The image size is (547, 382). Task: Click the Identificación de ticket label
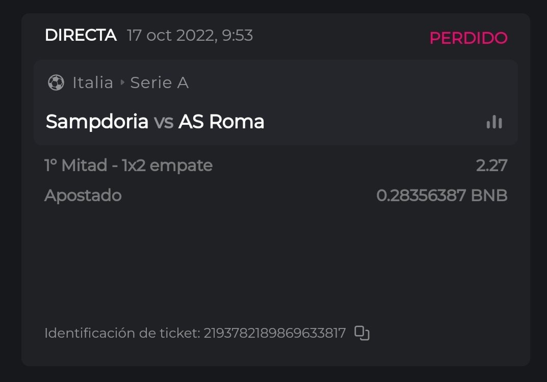point(122,333)
